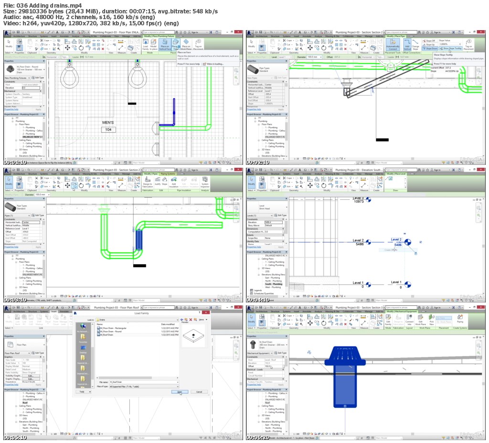This screenshot has width=489, height=443.
Task: Click Edit Type button in 00:01:10 frame
Action: [x=38, y=78]
